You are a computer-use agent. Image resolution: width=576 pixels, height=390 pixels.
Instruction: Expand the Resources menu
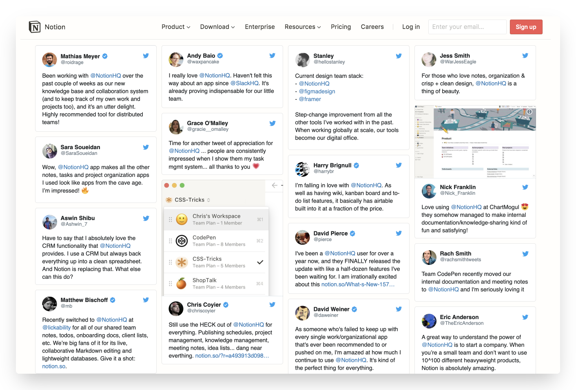pyautogui.click(x=303, y=27)
